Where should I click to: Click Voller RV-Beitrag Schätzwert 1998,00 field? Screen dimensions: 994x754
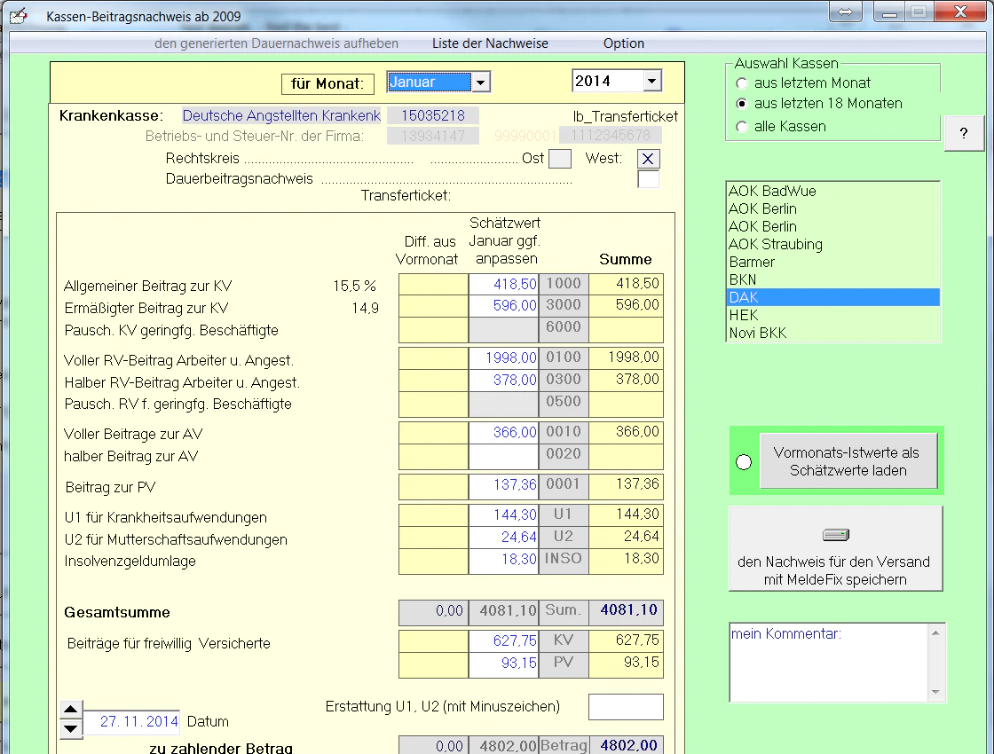(503, 358)
